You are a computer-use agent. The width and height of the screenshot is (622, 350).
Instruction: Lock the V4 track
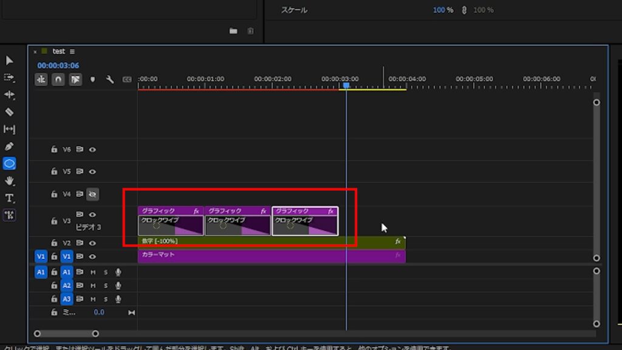tap(54, 194)
